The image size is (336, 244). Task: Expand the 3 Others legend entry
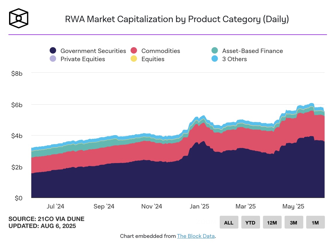(234, 59)
